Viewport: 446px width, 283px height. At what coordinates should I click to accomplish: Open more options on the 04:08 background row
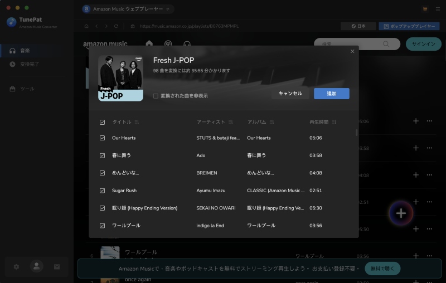[x=429, y=175]
